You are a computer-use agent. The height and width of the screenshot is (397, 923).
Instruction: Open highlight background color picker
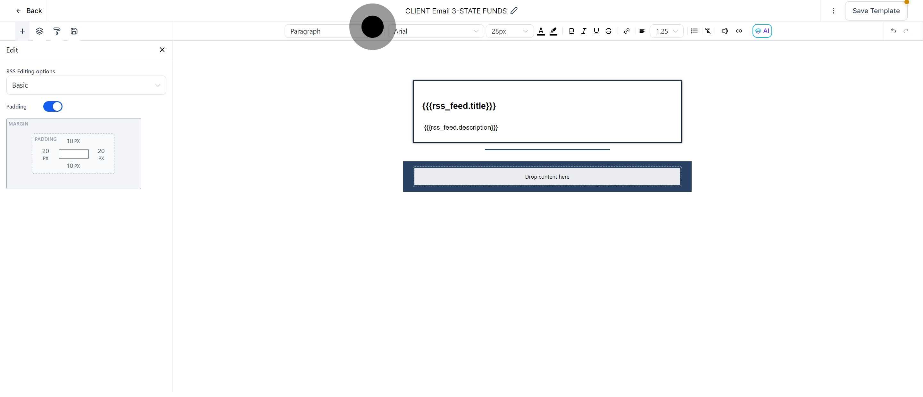click(x=553, y=31)
